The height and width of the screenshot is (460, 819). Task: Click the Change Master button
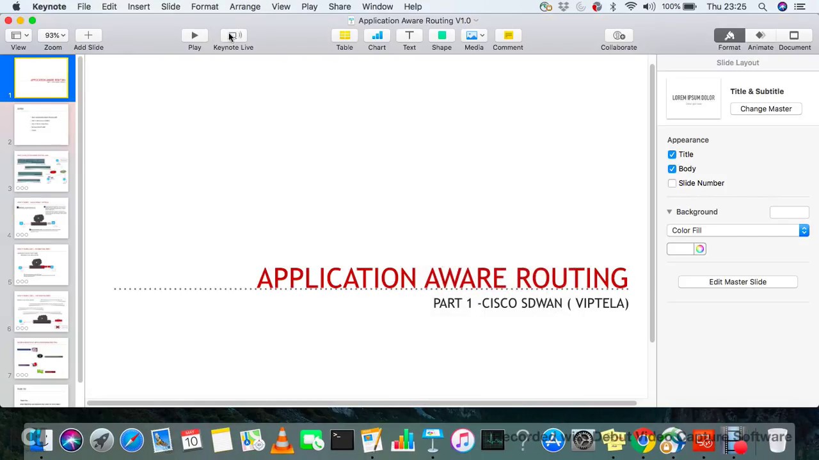(x=766, y=109)
